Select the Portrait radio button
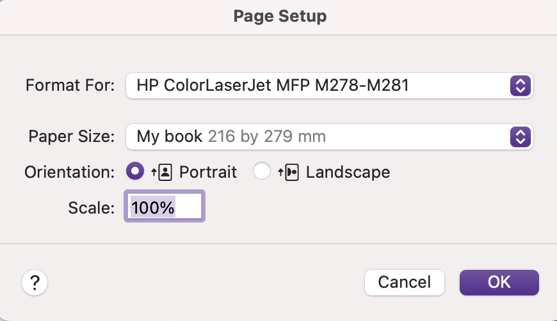Image resolution: width=557 pixels, height=321 pixels. pyautogui.click(x=135, y=172)
